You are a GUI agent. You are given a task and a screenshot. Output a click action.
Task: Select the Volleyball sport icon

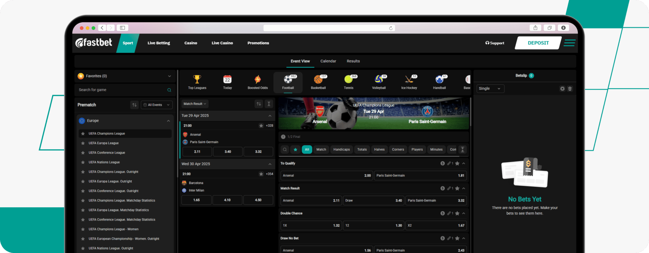(379, 79)
